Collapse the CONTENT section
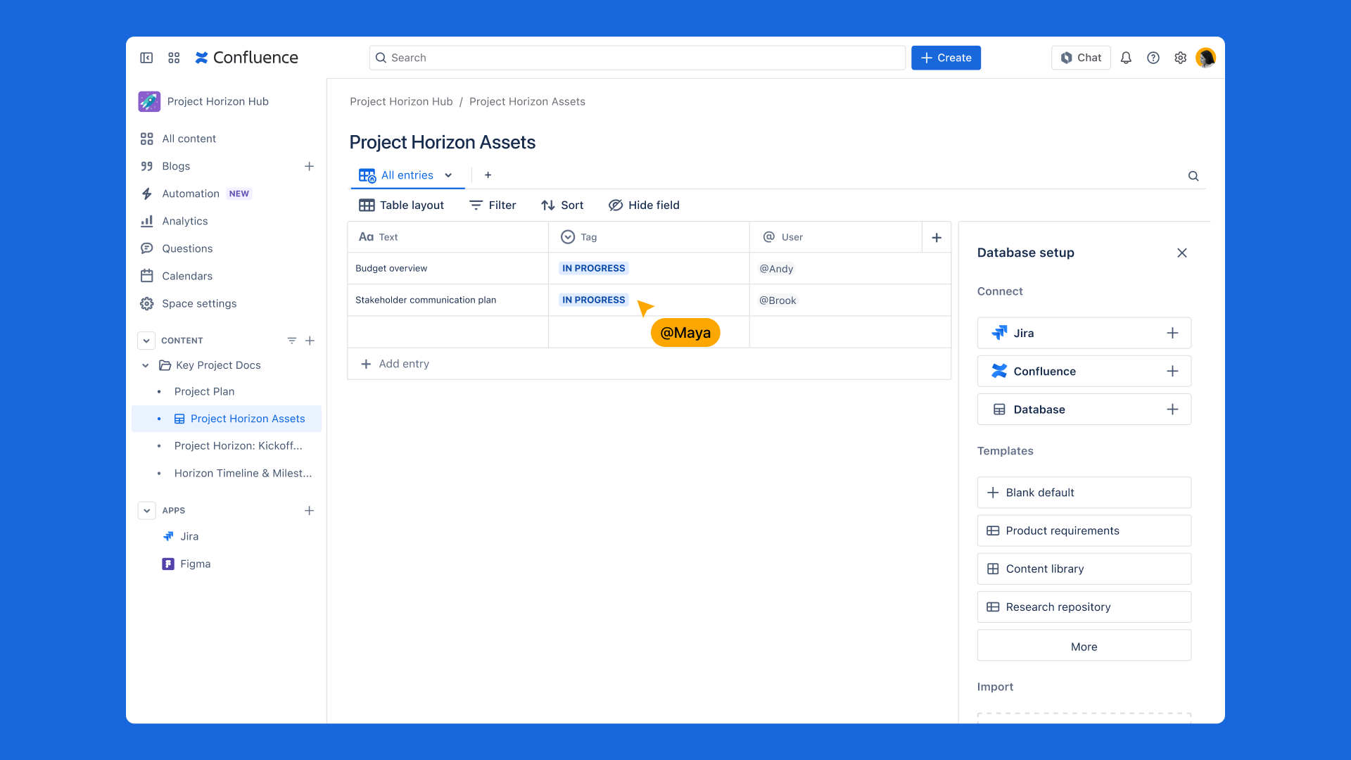Viewport: 1351px width, 760px height. (x=146, y=341)
